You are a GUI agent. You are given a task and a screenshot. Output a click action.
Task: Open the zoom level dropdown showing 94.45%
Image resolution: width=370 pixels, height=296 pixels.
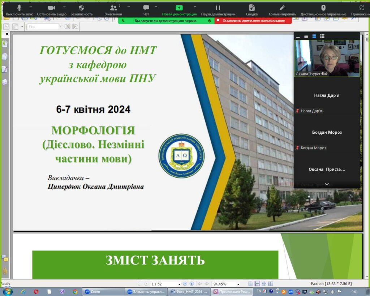point(226,284)
